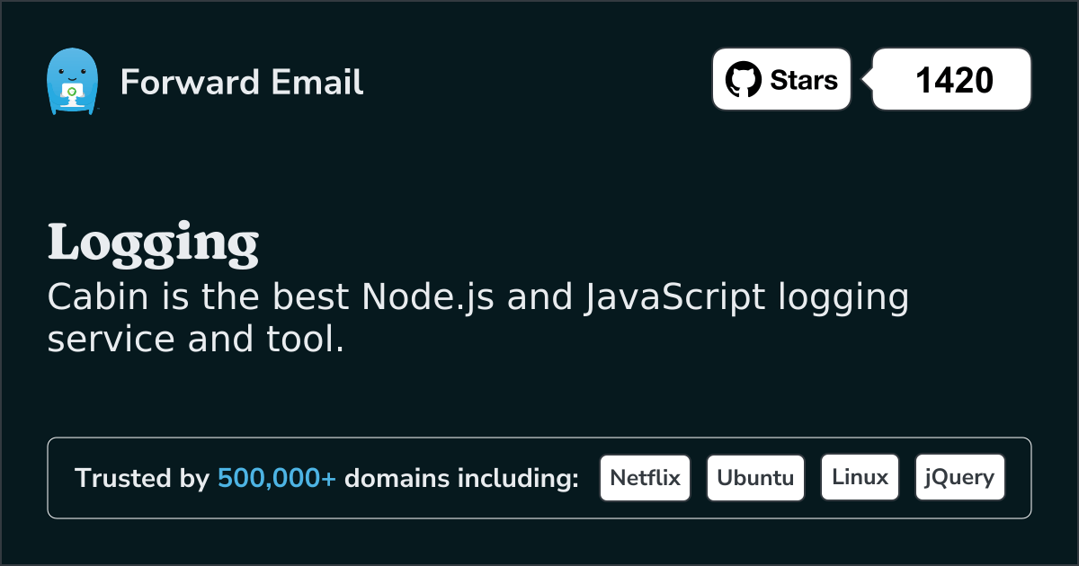
Task: Select the Logging heading
Action: coord(155,243)
